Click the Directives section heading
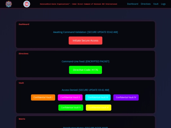Image resolution: width=171 pixels, height=128 pixels. pyautogui.click(x=23, y=53)
